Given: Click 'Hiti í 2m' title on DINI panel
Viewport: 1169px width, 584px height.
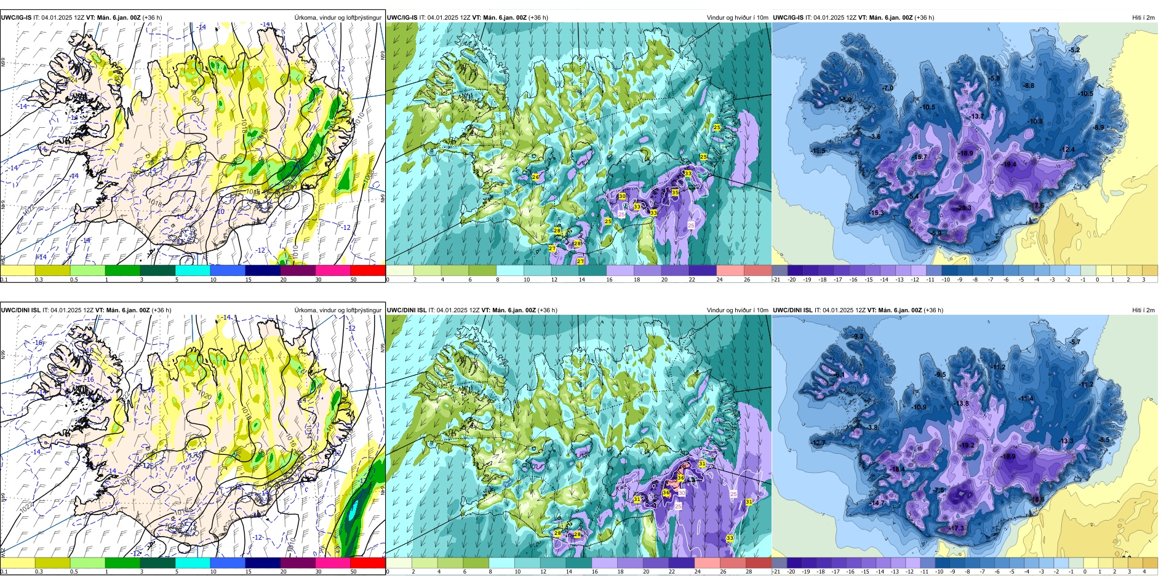Looking at the screenshot, I should tap(1143, 310).
